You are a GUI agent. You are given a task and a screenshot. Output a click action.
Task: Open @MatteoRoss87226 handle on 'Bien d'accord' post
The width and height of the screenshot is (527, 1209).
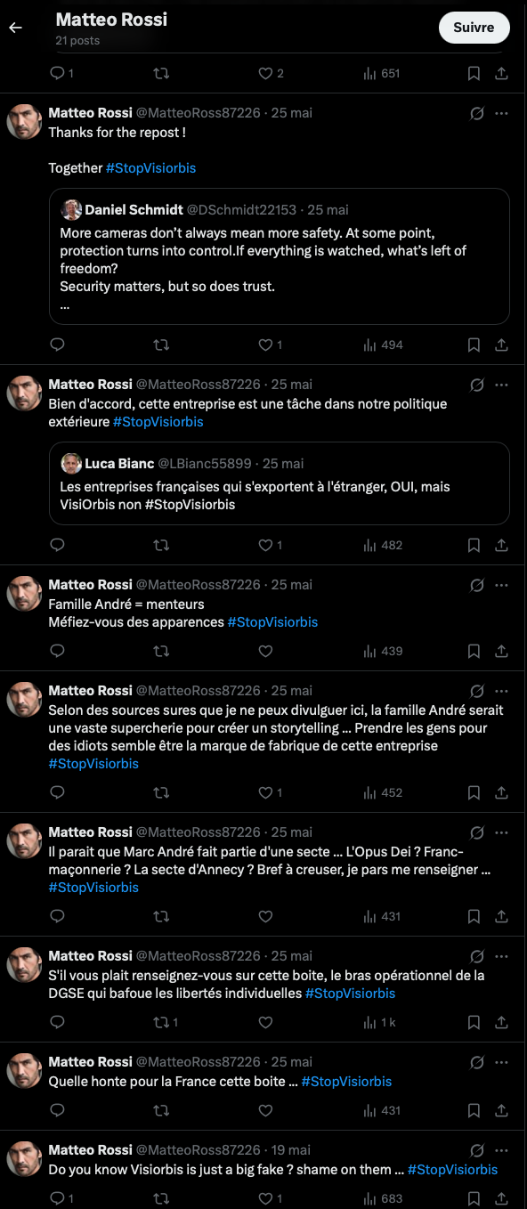click(x=198, y=385)
